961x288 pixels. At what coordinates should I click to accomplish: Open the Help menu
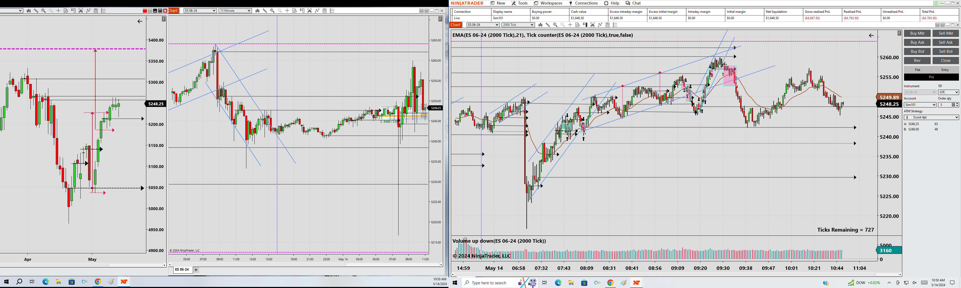[x=612, y=3]
